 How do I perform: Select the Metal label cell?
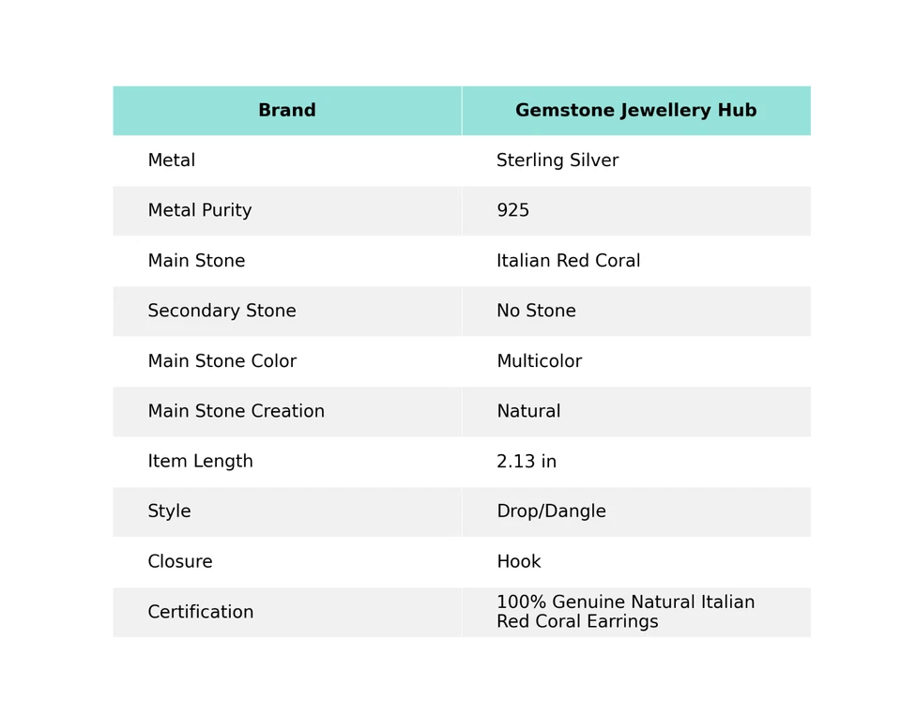(x=172, y=160)
